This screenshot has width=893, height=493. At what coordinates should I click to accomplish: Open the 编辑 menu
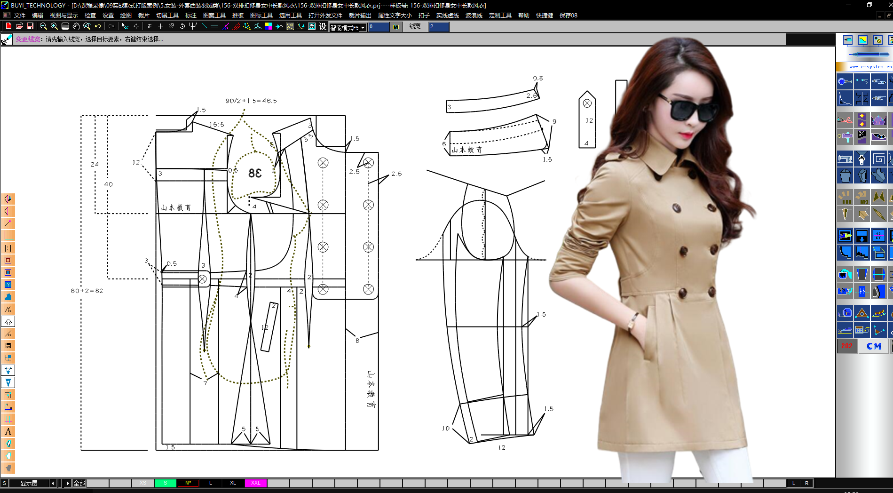(38, 15)
